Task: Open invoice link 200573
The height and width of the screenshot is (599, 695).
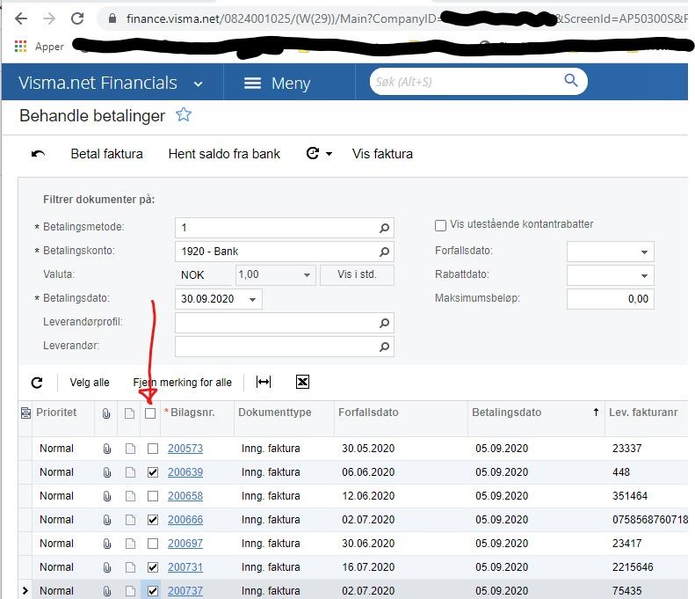Action: (185, 449)
